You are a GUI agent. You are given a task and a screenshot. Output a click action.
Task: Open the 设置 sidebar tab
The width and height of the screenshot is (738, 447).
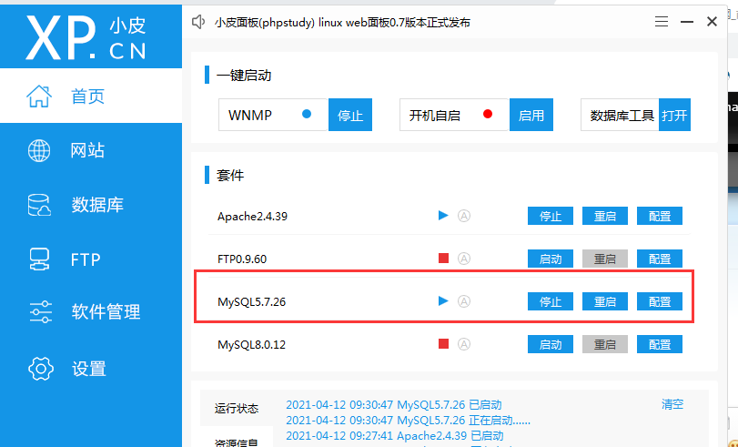pos(91,369)
